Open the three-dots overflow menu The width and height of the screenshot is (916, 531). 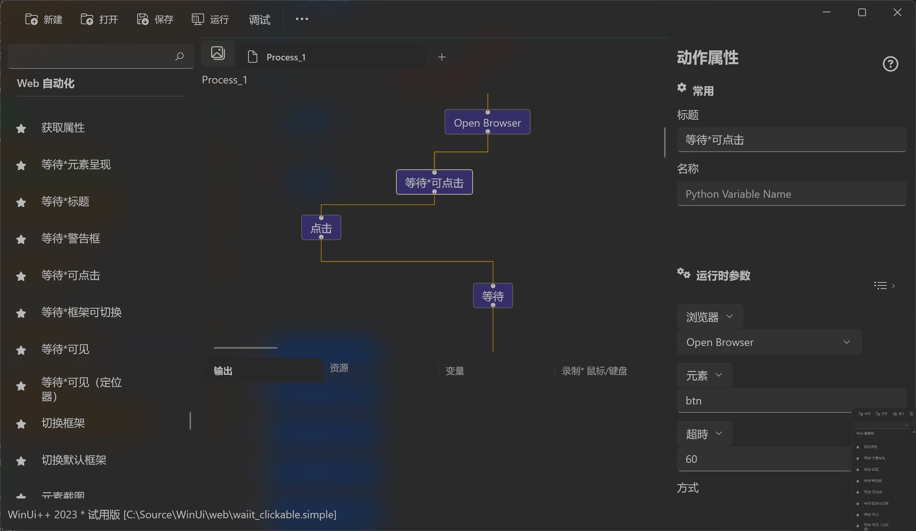[x=302, y=19]
